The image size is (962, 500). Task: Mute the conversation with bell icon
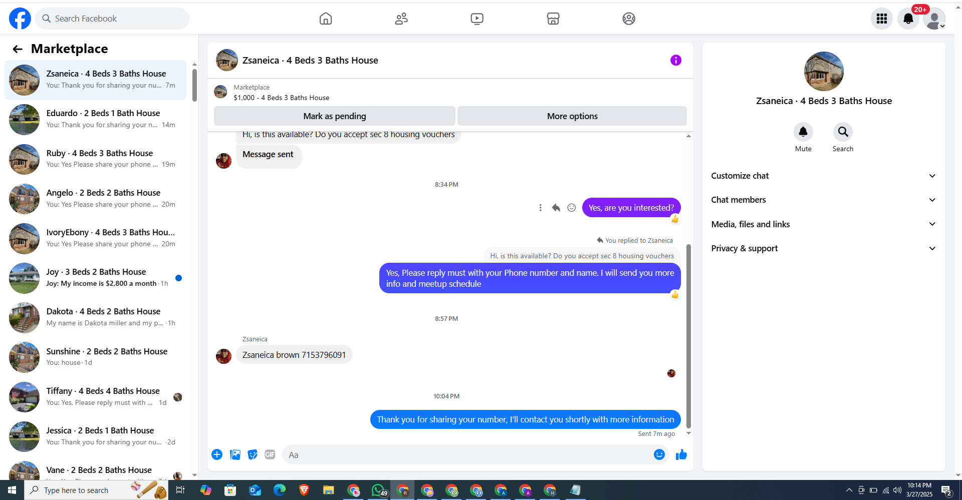point(803,132)
